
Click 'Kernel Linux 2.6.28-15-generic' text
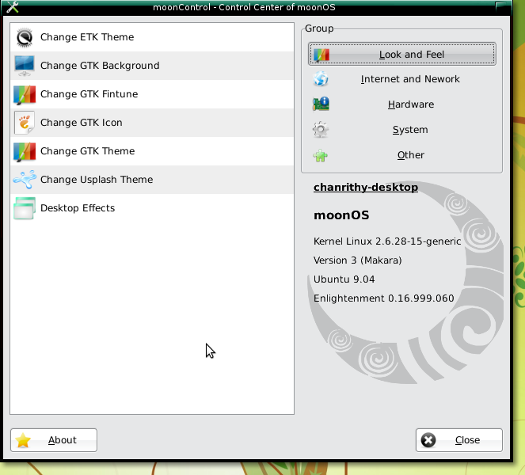coord(387,241)
